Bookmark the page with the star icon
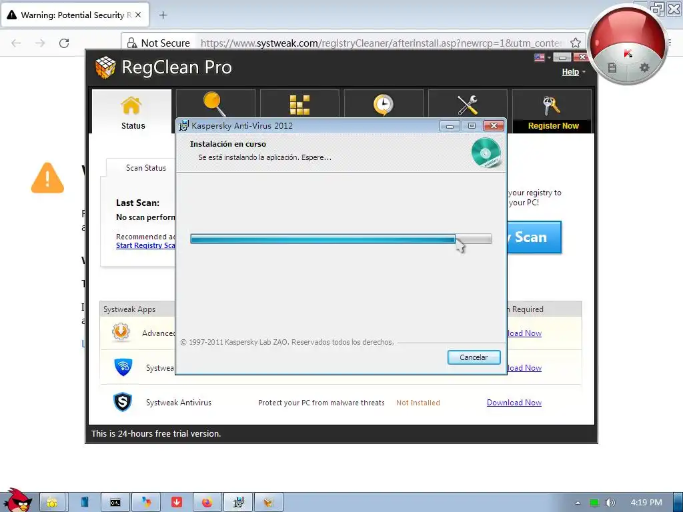Screen dimensions: 683x512 pyautogui.click(x=576, y=43)
